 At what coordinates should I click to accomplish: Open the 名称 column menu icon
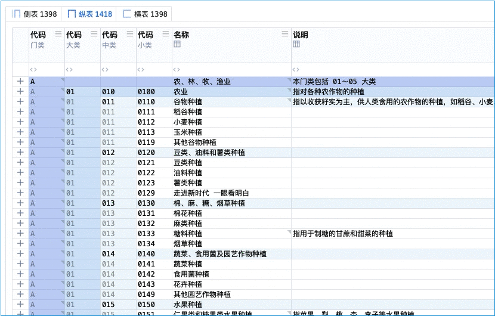pos(284,35)
